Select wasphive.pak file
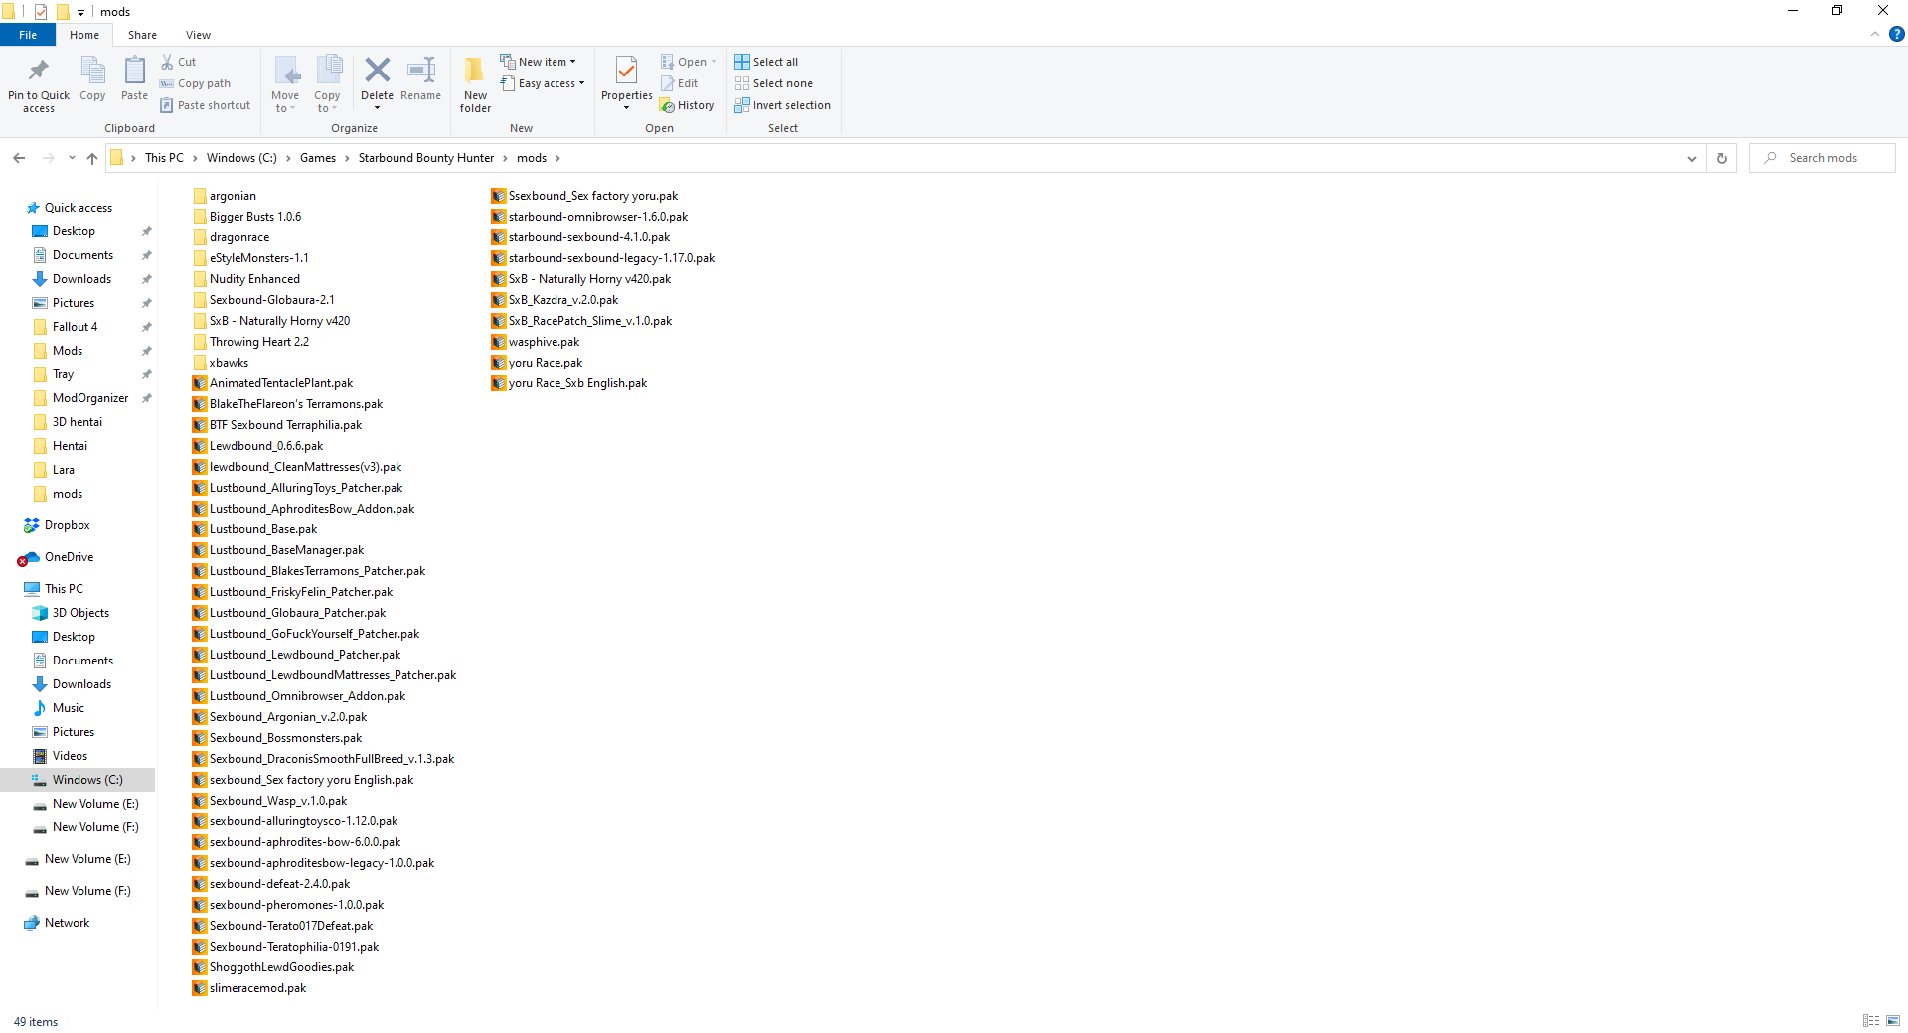This screenshot has width=1908, height=1033. coord(536,342)
